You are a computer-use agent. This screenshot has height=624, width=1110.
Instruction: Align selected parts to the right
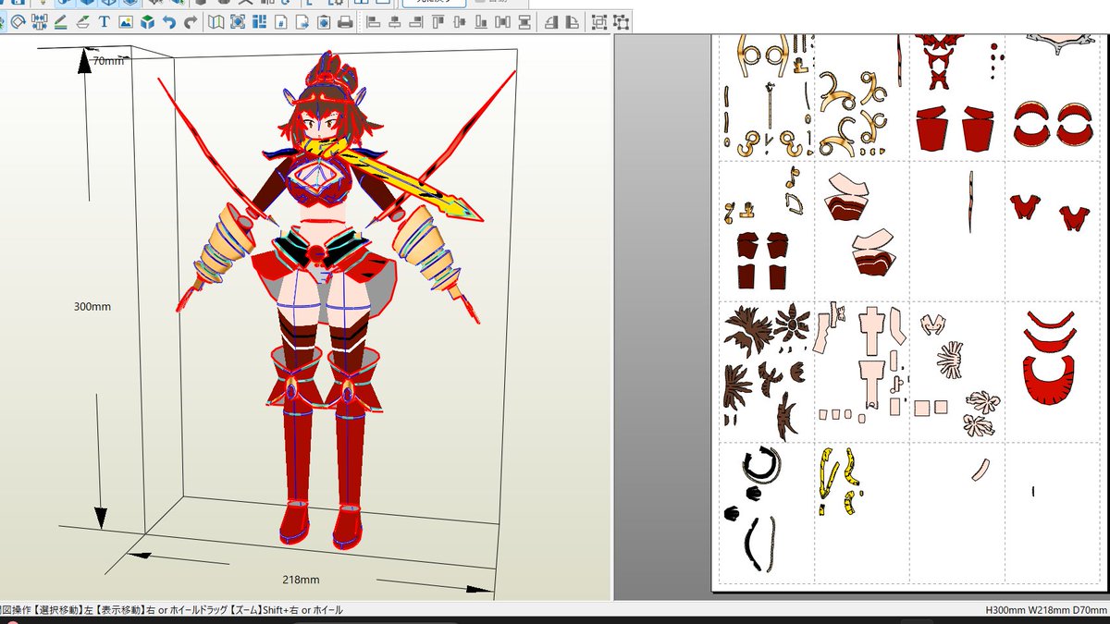click(416, 21)
